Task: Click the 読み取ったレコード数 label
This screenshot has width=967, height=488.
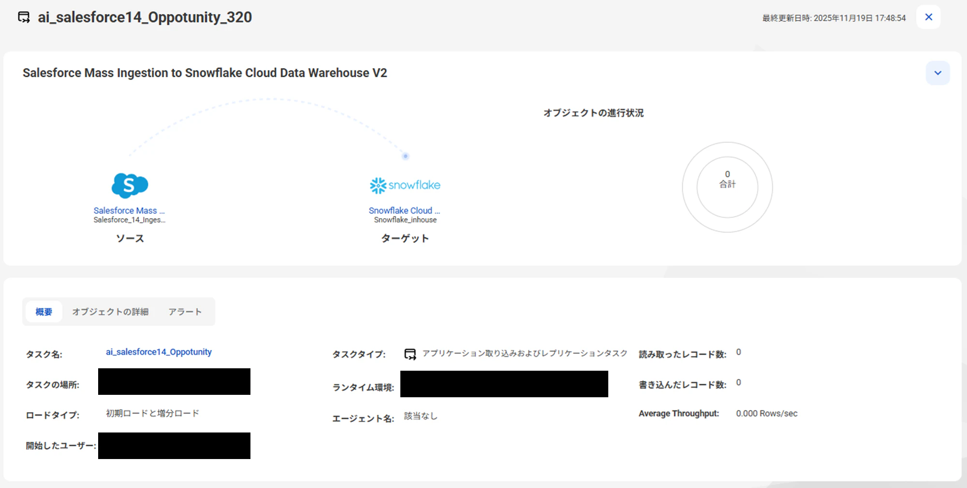Action: [x=683, y=354]
